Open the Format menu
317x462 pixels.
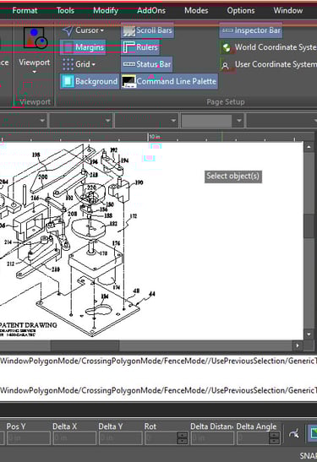click(25, 11)
